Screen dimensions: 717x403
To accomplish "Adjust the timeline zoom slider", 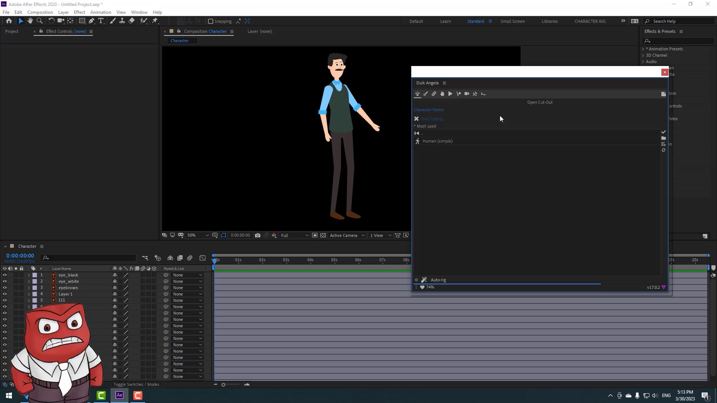I will (223, 385).
